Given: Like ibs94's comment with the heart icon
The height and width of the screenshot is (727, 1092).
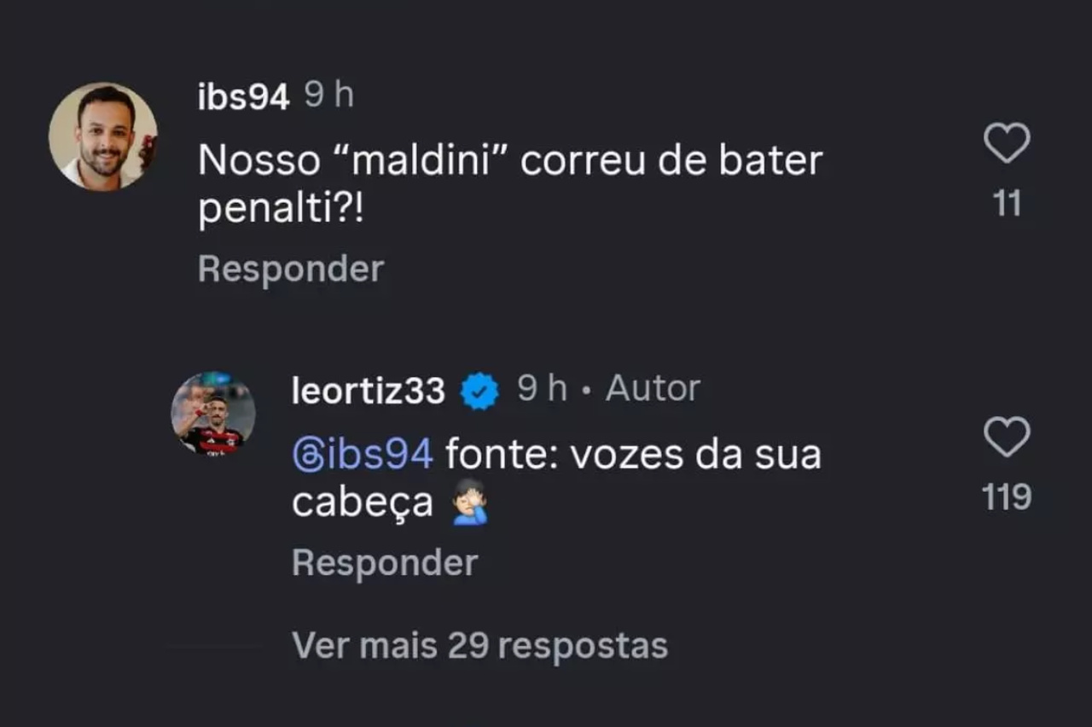Looking at the screenshot, I should 1007,143.
